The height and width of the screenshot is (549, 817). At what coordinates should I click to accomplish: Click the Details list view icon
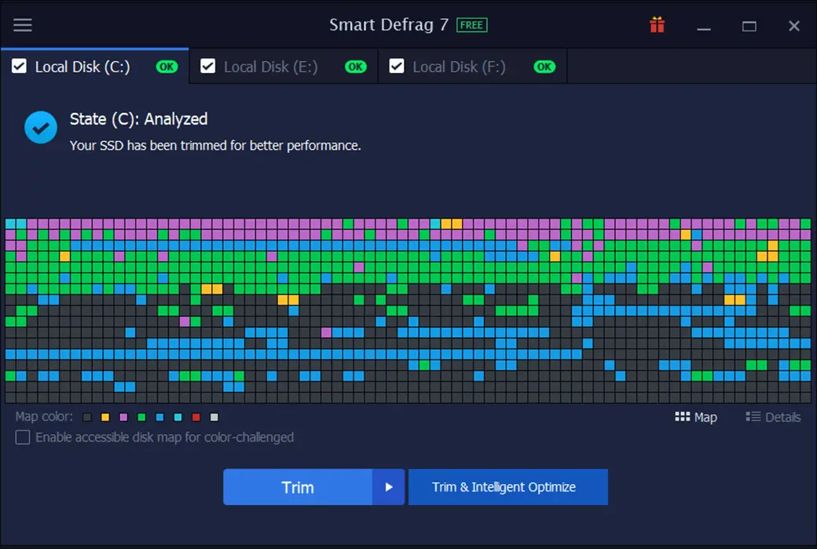click(753, 416)
